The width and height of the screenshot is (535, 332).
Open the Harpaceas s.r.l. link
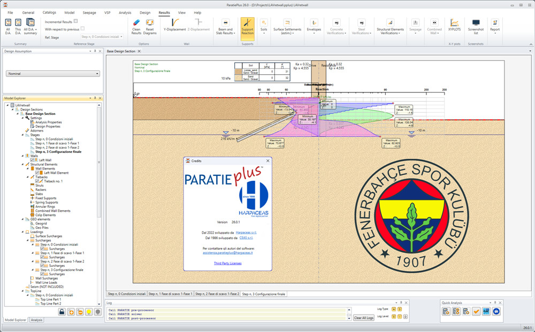click(246, 233)
